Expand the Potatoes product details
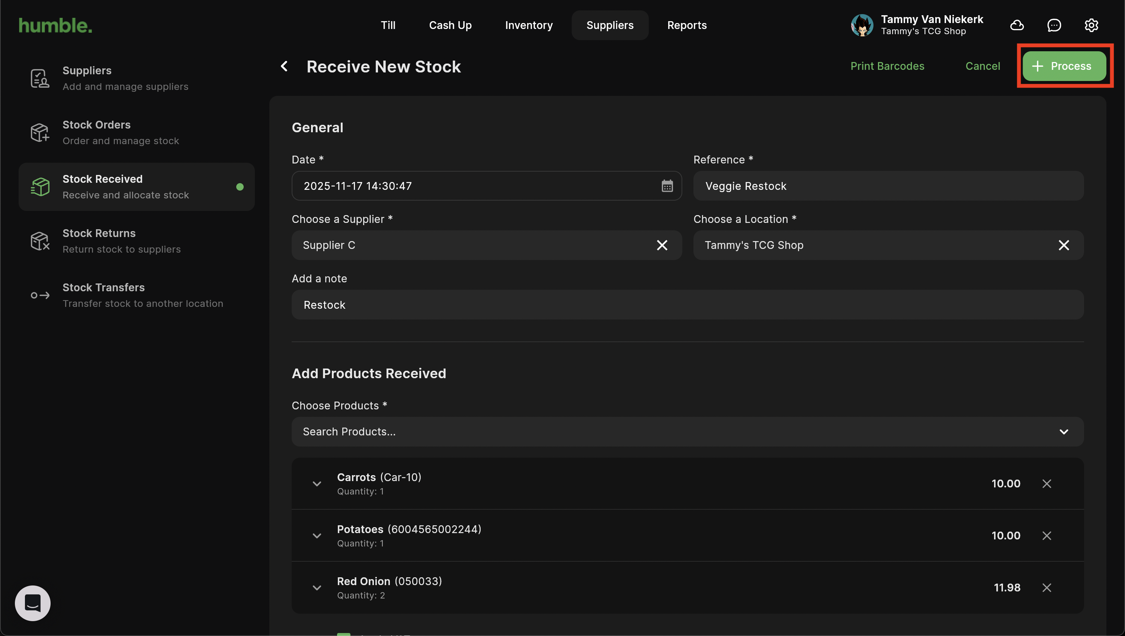Image resolution: width=1125 pixels, height=636 pixels. [x=317, y=536]
